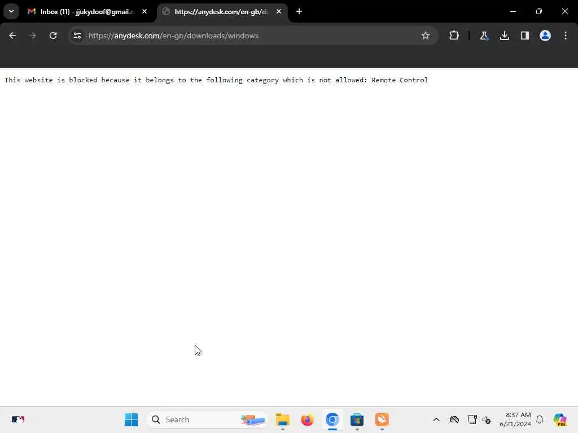Reload the blocked page
Image resolution: width=578 pixels, height=433 pixels.
click(x=53, y=36)
